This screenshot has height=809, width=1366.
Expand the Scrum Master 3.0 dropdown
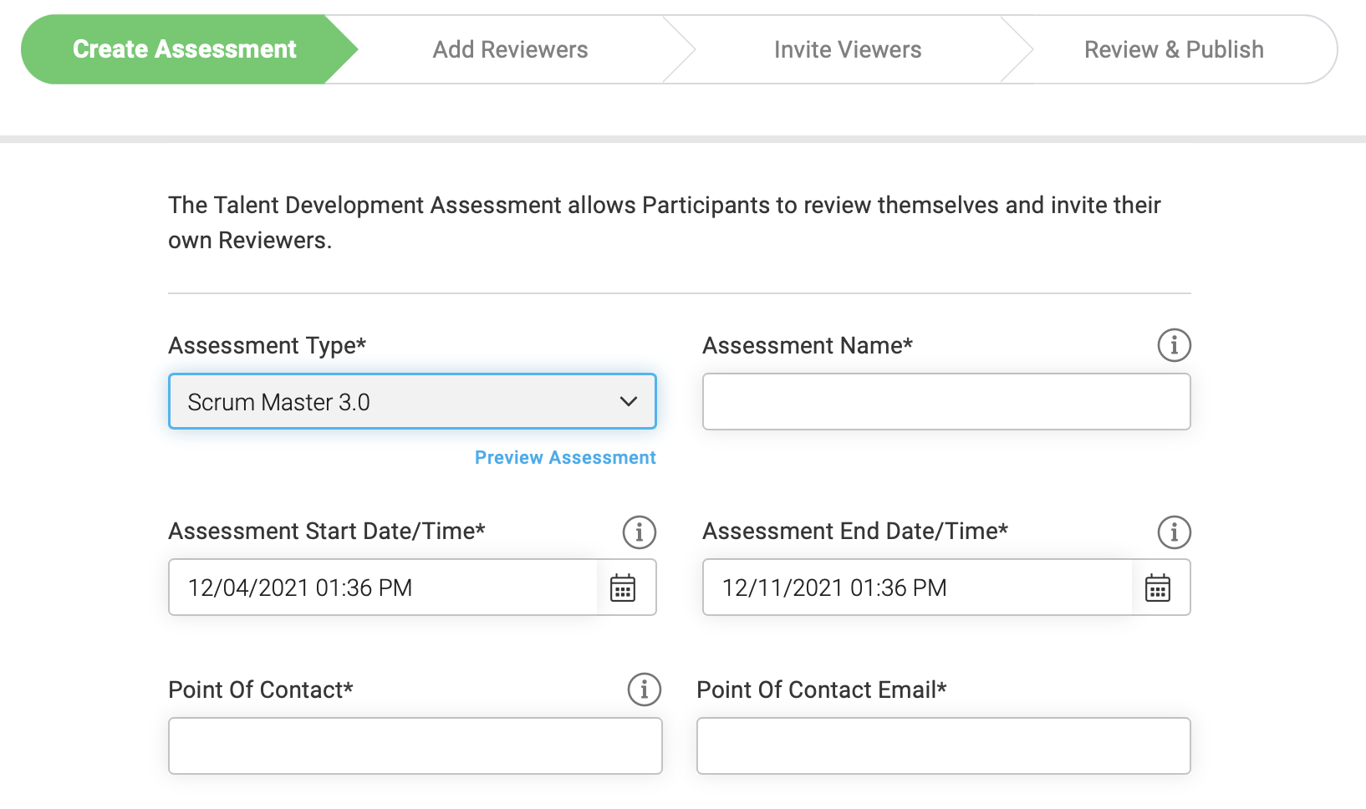point(412,401)
